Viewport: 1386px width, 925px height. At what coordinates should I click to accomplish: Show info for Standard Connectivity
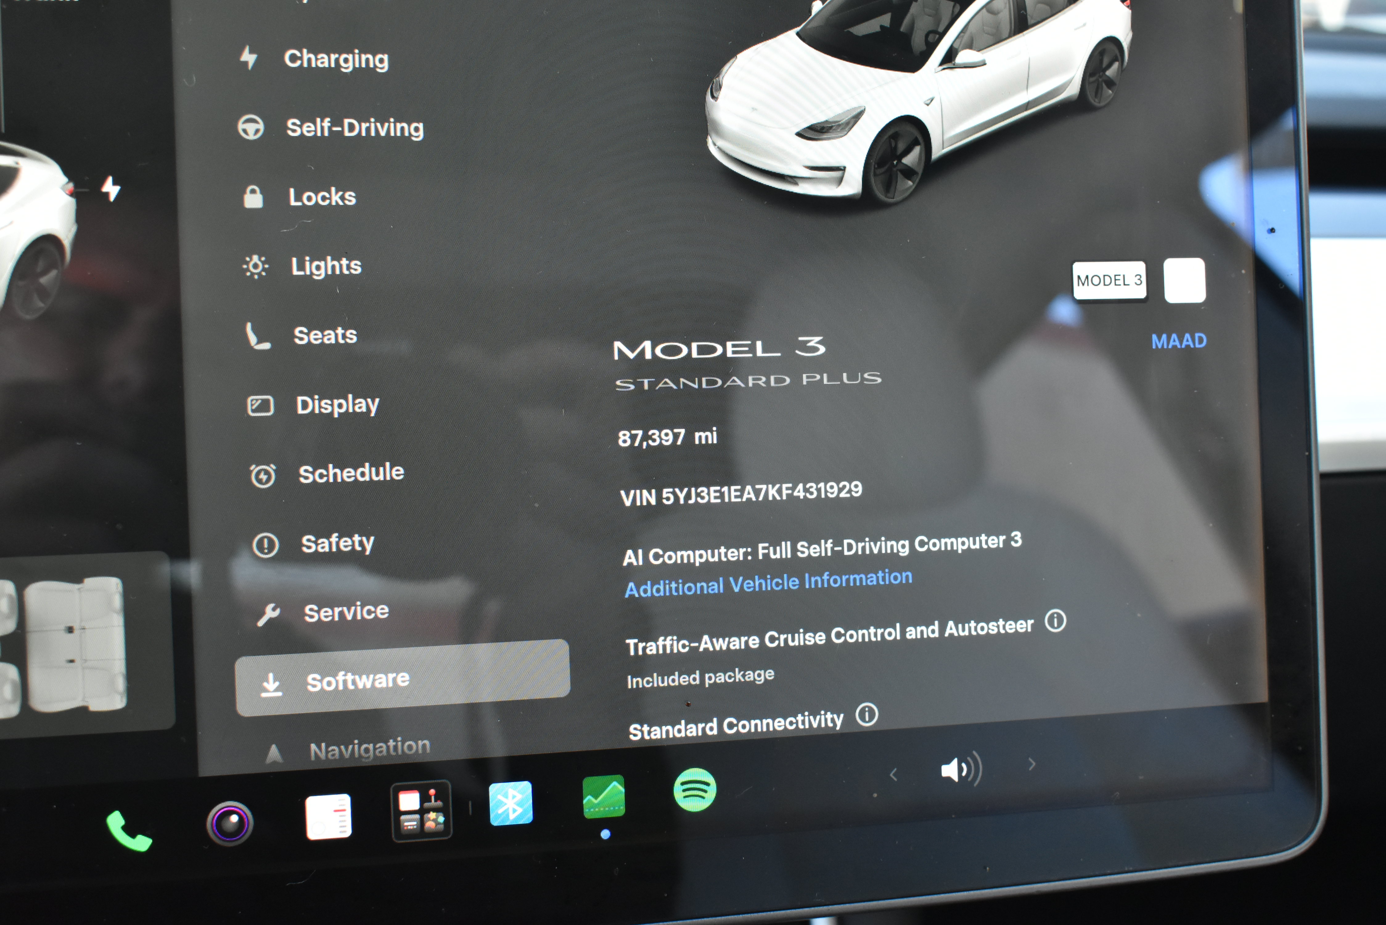coord(867,715)
